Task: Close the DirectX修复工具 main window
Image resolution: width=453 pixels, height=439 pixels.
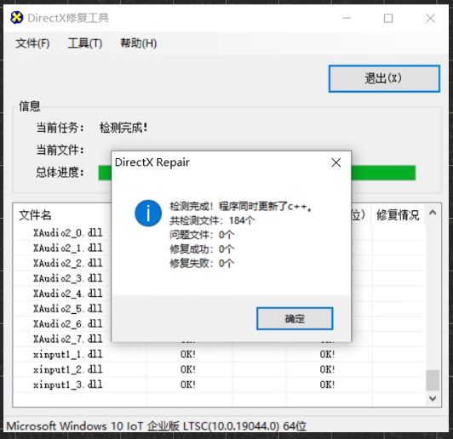Action: click(430, 18)
